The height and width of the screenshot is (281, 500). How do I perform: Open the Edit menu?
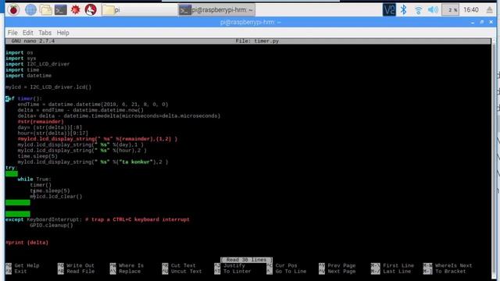(x=28, y=33)
